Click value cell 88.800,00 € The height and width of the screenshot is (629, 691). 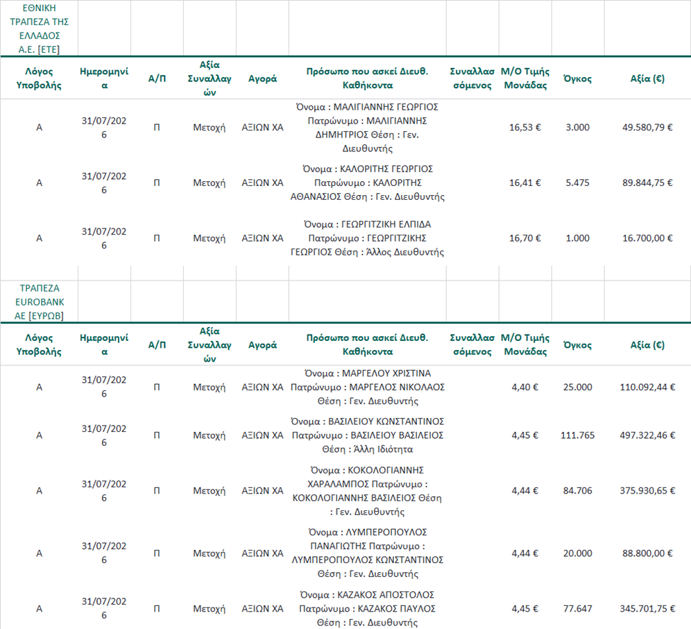tap(647, 553)
